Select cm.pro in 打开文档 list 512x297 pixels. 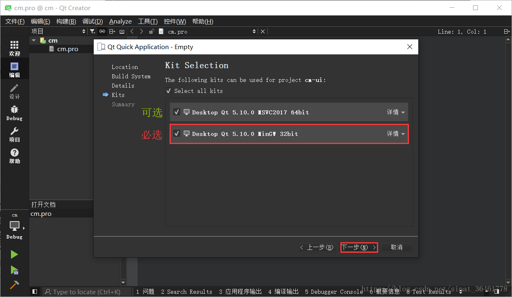pos(41,214)
